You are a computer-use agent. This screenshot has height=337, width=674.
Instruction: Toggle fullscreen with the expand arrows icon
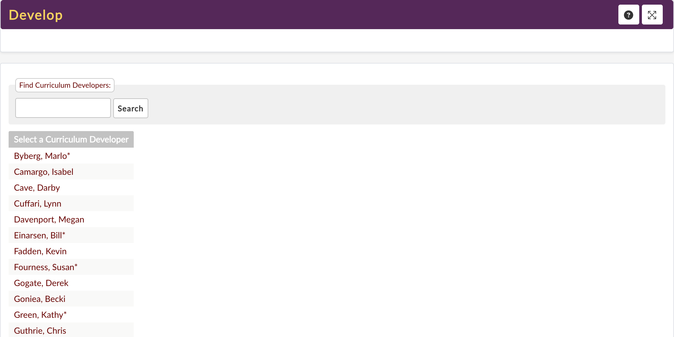[652, 15]
